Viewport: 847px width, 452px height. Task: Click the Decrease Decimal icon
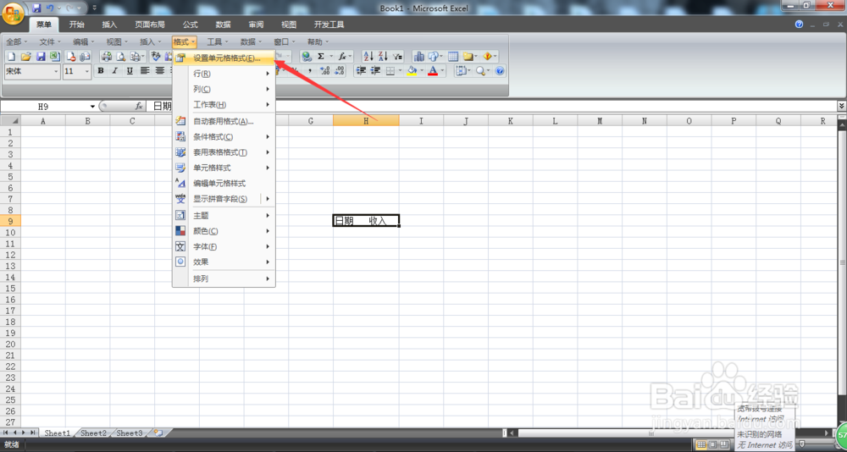coord(340,71)
